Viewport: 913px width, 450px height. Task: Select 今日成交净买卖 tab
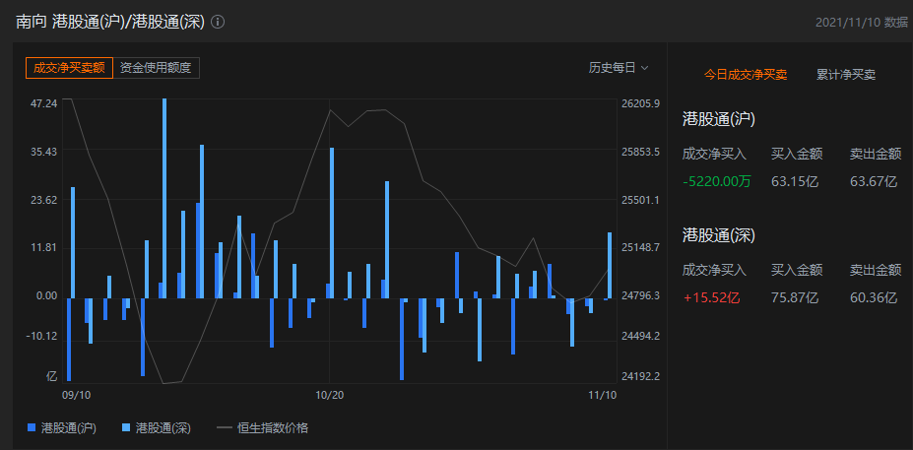click(746, 75)
